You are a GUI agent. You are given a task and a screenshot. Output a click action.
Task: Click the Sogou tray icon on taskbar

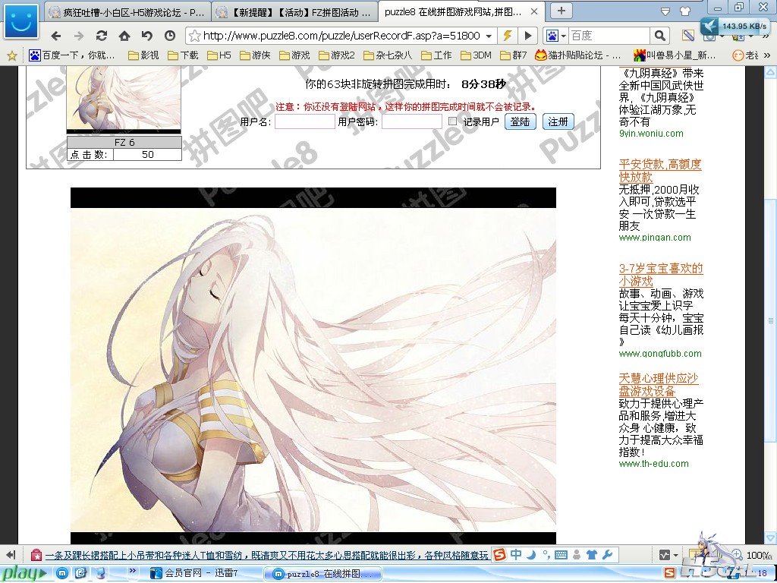[x=669, y=574]
